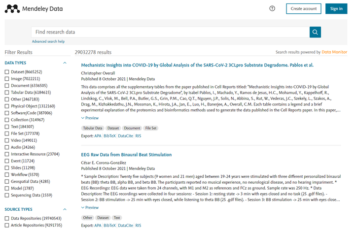
Task: Click File Set tag on first result
Action: (151, 128)
